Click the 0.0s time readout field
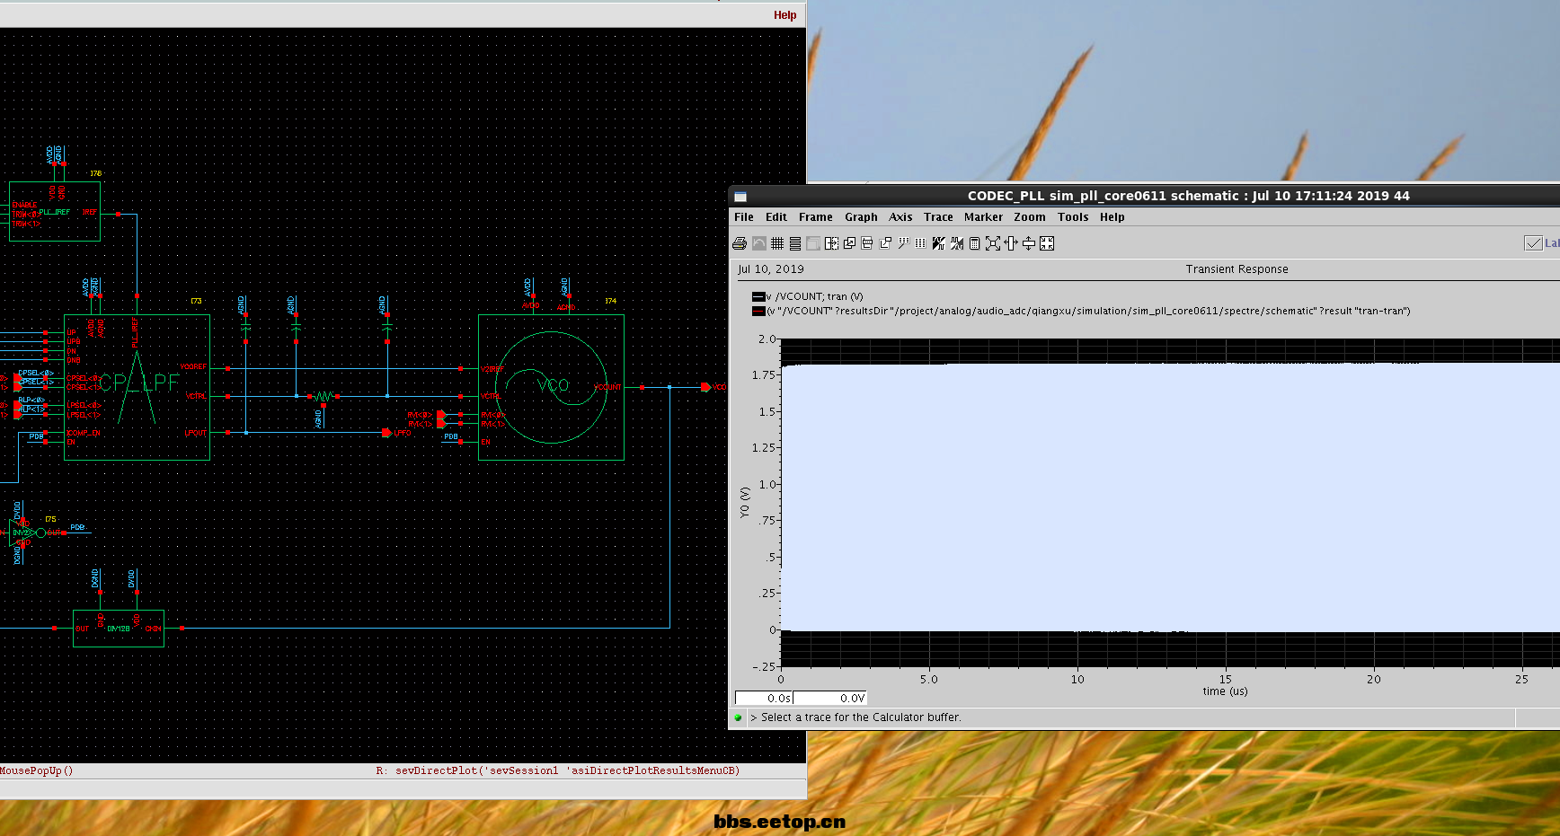 pos(764,698)
